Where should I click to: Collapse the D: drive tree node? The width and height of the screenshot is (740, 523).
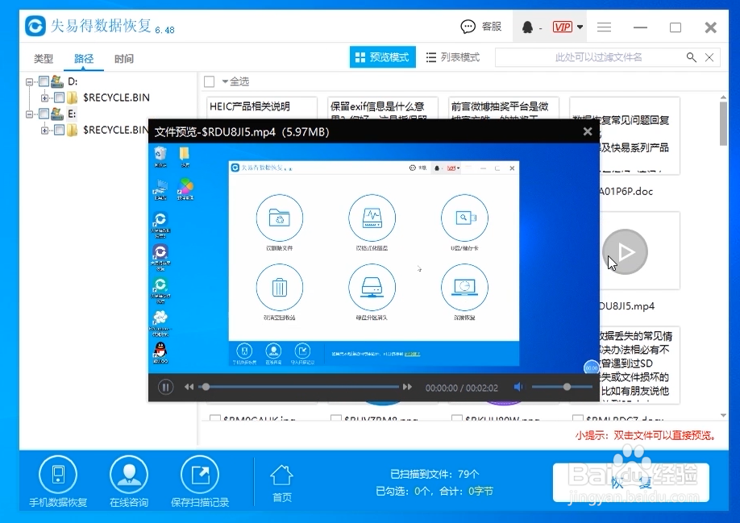(x=28, y=81)
